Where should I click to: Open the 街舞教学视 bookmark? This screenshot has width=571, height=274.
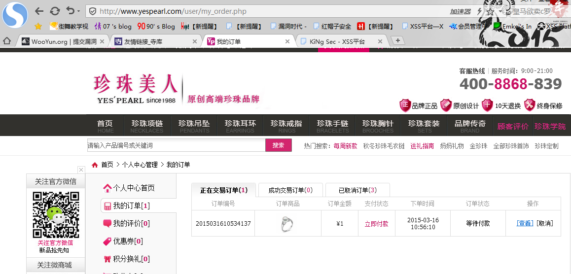pyautogui.click(x=69, y=26)
